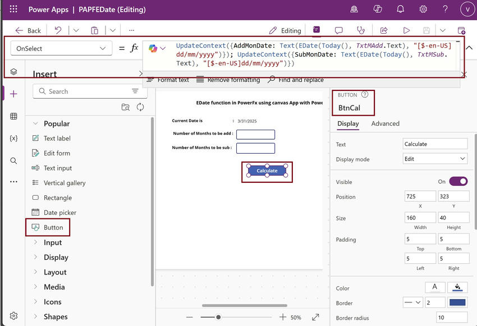This screenshot has width=477, height=326.
Task: Open the OnSelect property dropdown
Action: pyautogui.click(x=61, y=48)
